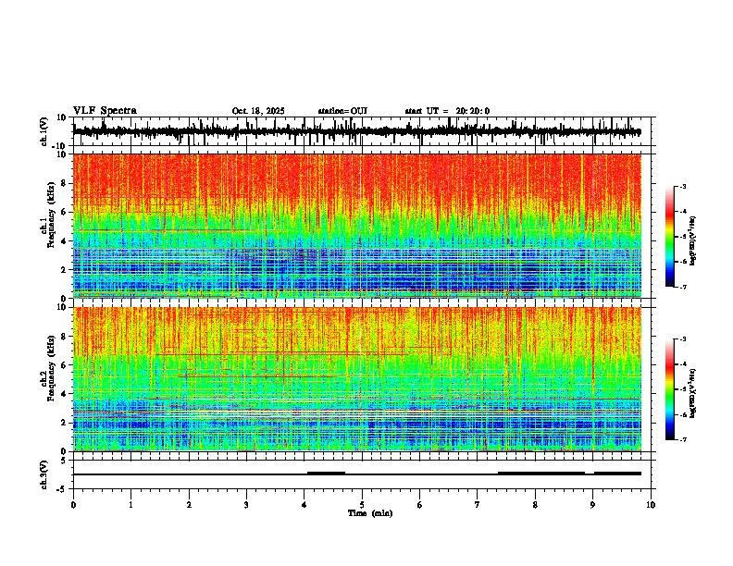Click the ch.1 color bar PSD unit label
This screenshot has height=566, width=733.
[693, 241]
